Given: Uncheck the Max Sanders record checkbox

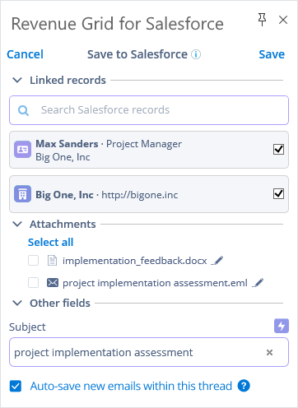Looking at the screenshot, I should (278, 150).
